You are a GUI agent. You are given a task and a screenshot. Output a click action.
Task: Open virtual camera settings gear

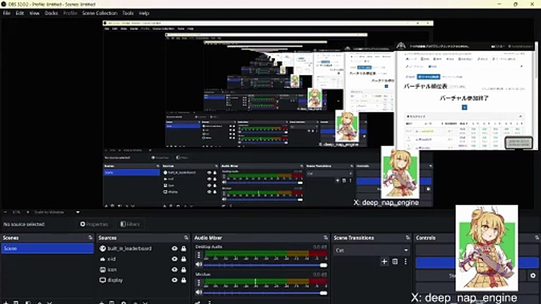tap(533, 276)
